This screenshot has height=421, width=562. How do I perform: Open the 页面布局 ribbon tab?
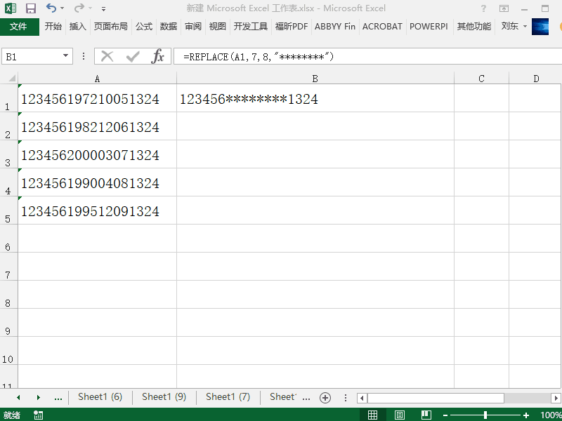pos(111,27)
